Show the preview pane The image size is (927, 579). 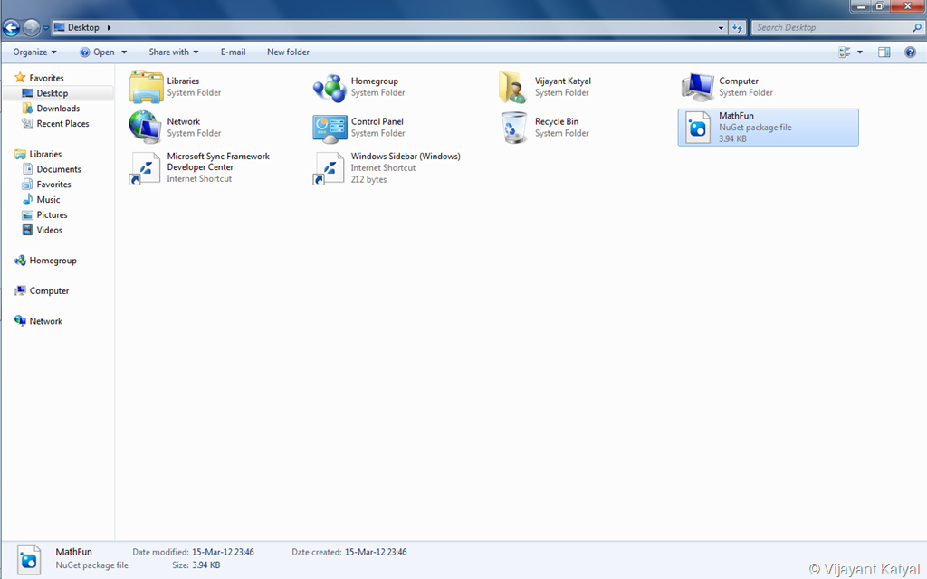884,52
